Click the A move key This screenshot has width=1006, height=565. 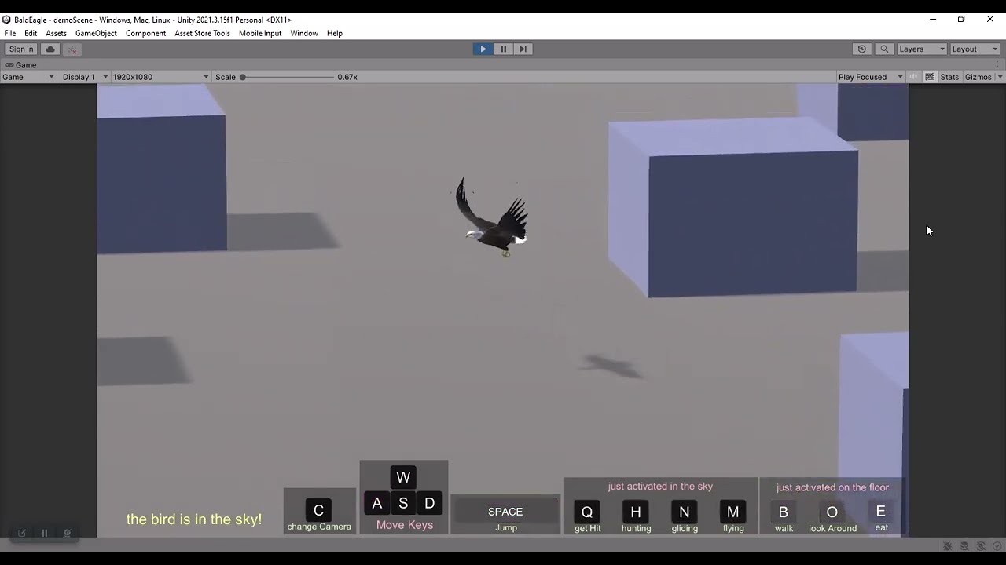coord(377,503)
